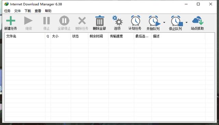The width and height of the screenshot is (219, 125).
Task: Open 选项 settings gears icon
Action: point(117,20)
